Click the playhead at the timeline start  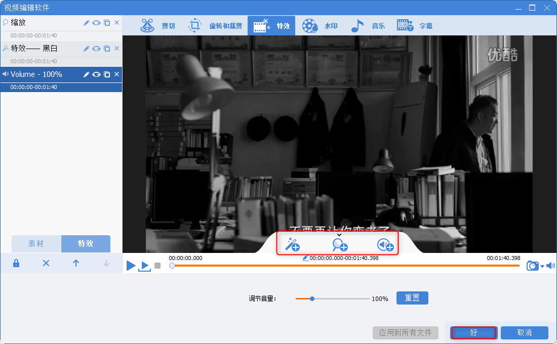(172, 266)
